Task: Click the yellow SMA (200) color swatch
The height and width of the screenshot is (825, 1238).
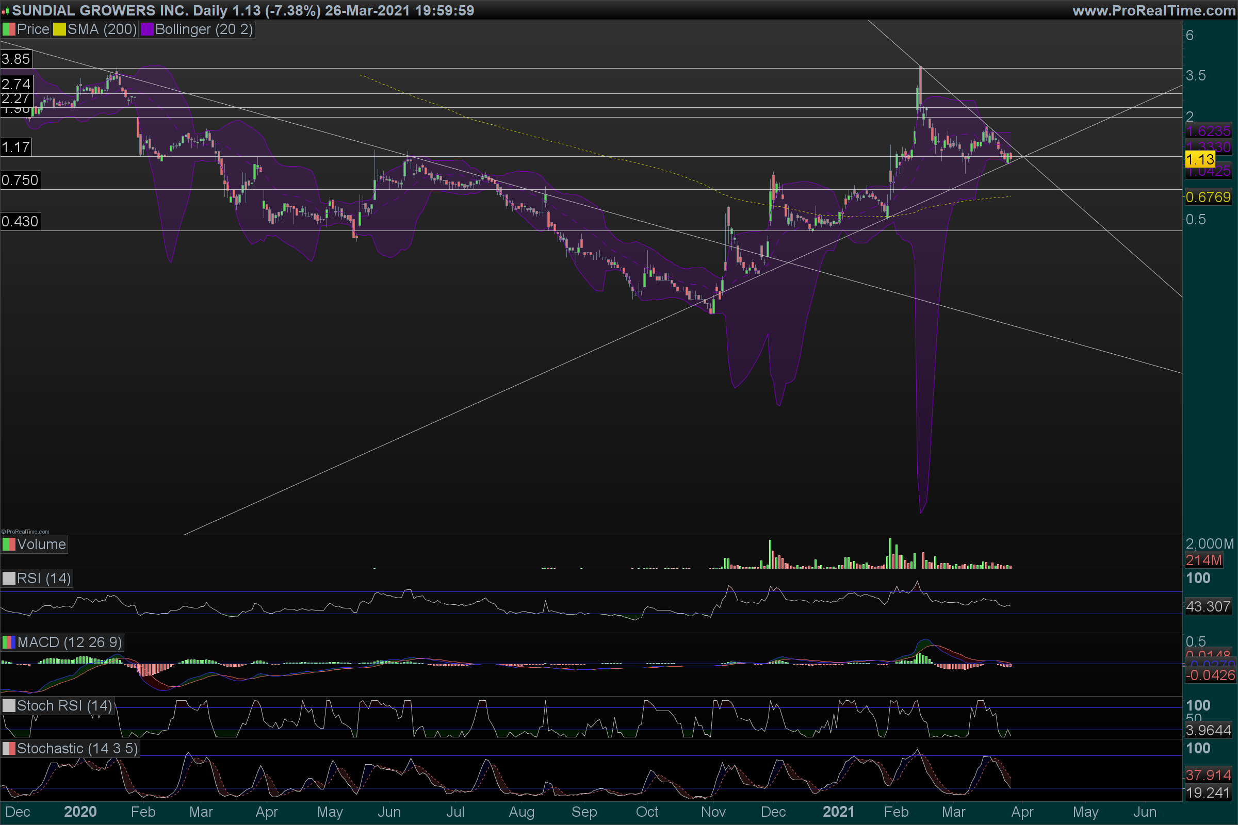Action: point(59,29)
